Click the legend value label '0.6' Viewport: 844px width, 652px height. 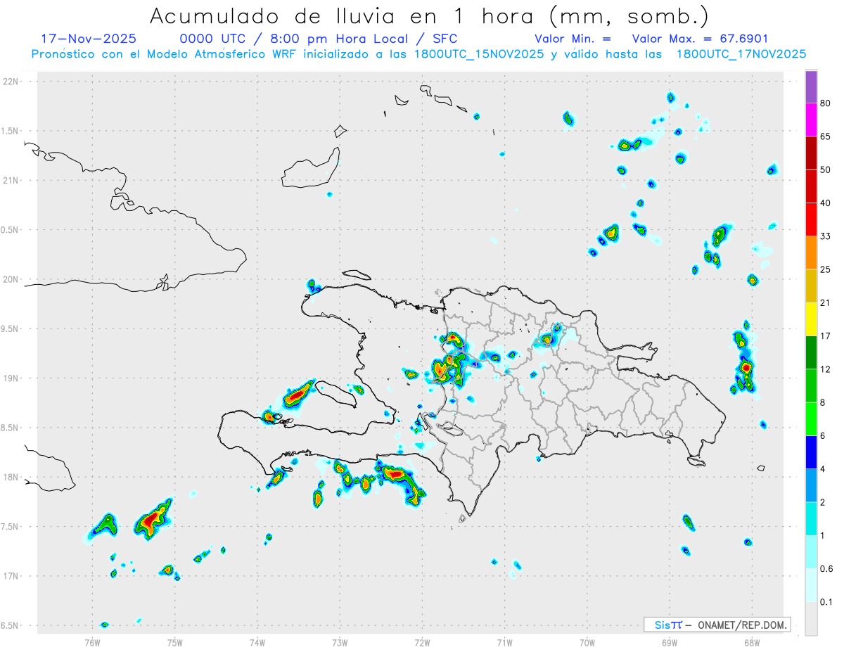[x=827, y=569]
